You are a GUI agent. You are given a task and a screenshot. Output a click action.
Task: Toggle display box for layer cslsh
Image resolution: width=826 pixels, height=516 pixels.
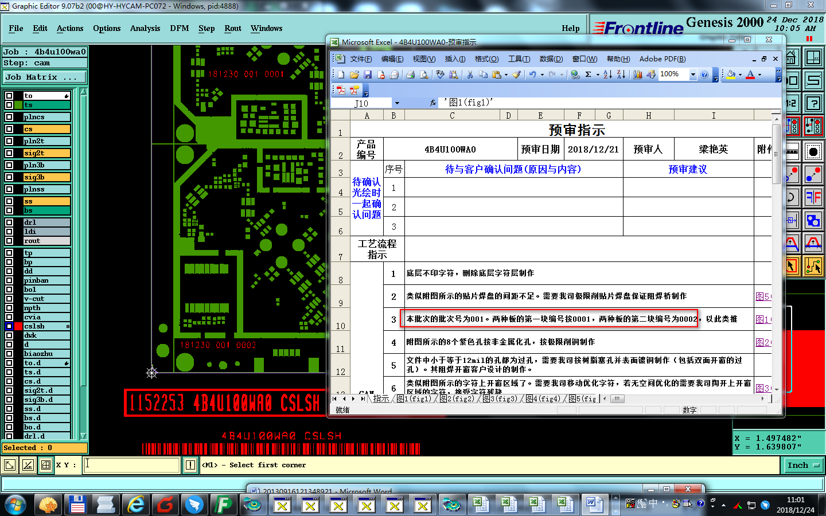click(x=9, y=326)
